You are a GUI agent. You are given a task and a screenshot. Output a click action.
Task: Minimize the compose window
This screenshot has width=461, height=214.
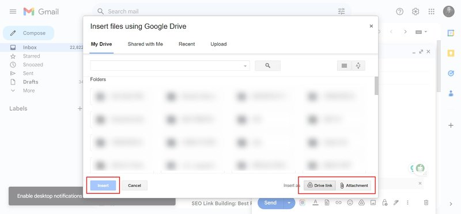click(x=414, y=52)
